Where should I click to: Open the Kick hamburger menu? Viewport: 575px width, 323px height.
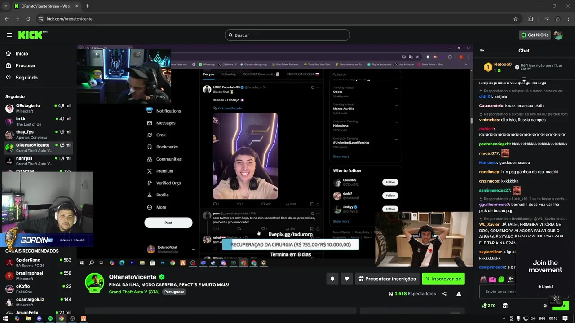(x=9, y=35)
